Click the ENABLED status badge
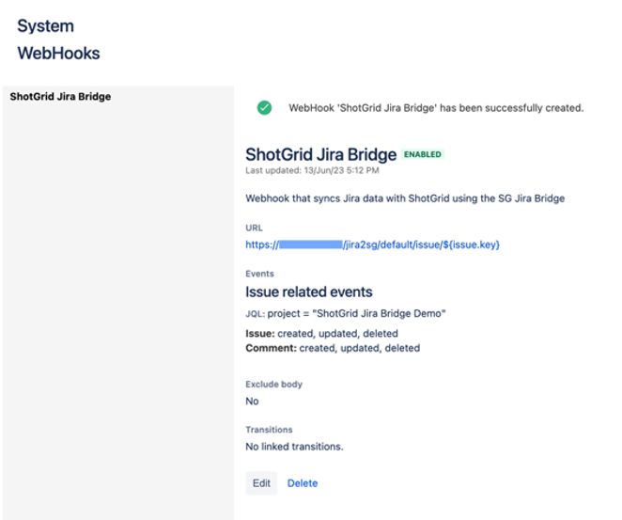Image resolution: width=622 pixels, height=520 pixels. click(x=423, y=154)
